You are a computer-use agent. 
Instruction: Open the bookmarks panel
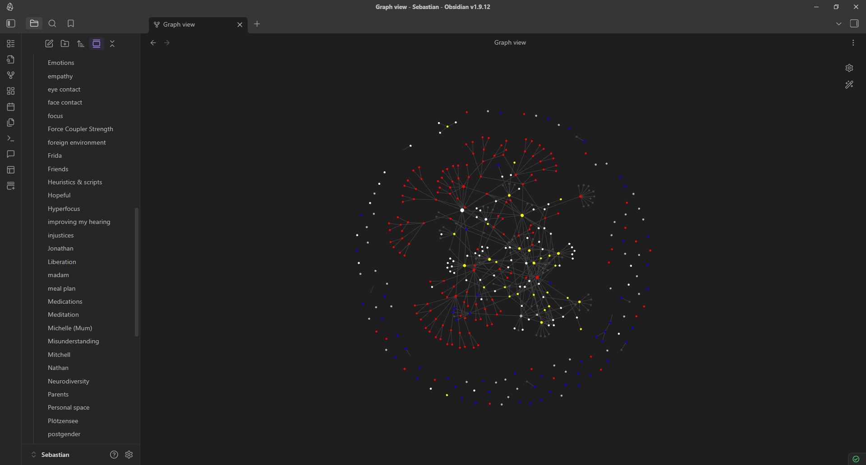click(x=71, y=23)
